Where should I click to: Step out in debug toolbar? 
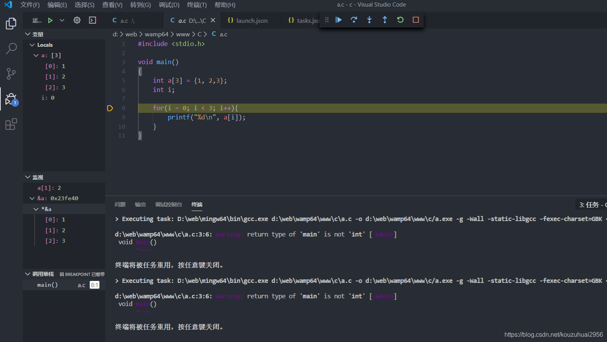[x=385, y=20]
